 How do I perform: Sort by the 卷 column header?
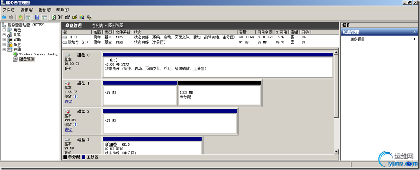tap(77, 32)
